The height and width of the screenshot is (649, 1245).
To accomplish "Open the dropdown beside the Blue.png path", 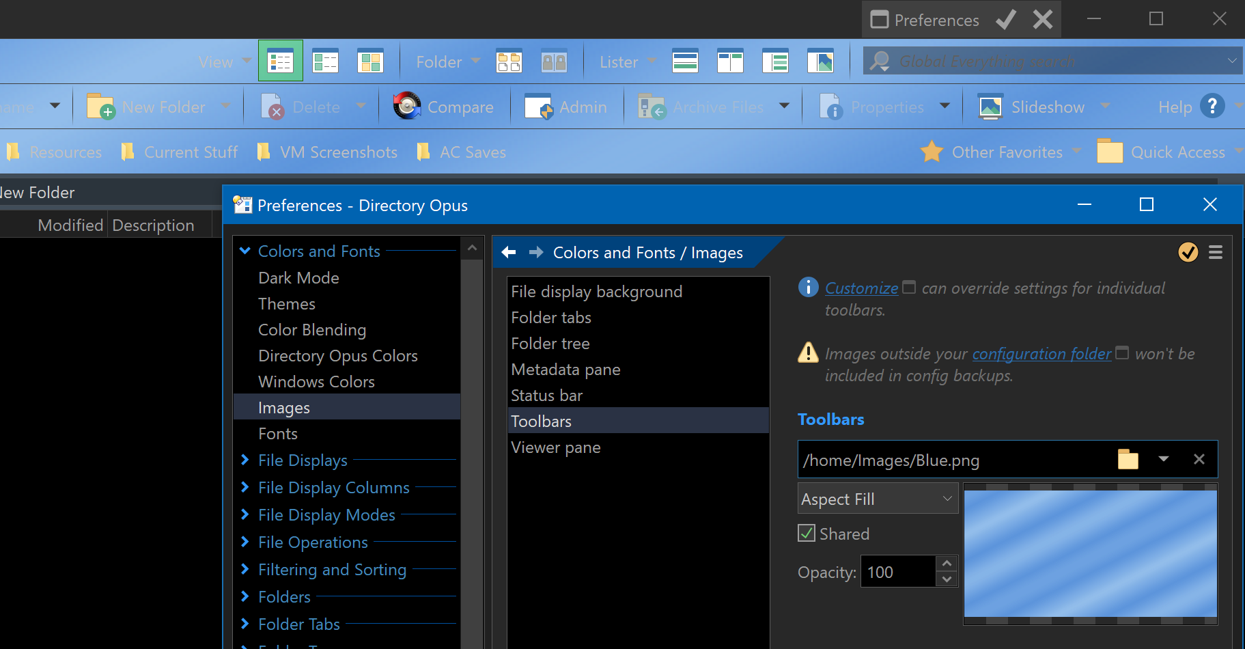I will 1164,458.
